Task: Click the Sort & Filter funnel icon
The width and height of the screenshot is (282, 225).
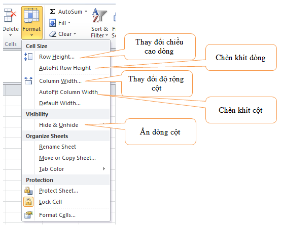Action: pyautogui.click(x=99, y=15)
